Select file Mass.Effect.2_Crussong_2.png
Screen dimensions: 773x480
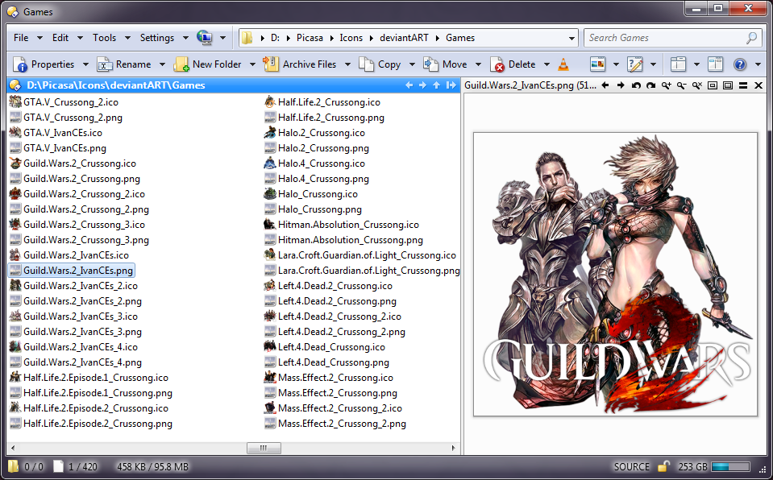(x=335, y=424)
